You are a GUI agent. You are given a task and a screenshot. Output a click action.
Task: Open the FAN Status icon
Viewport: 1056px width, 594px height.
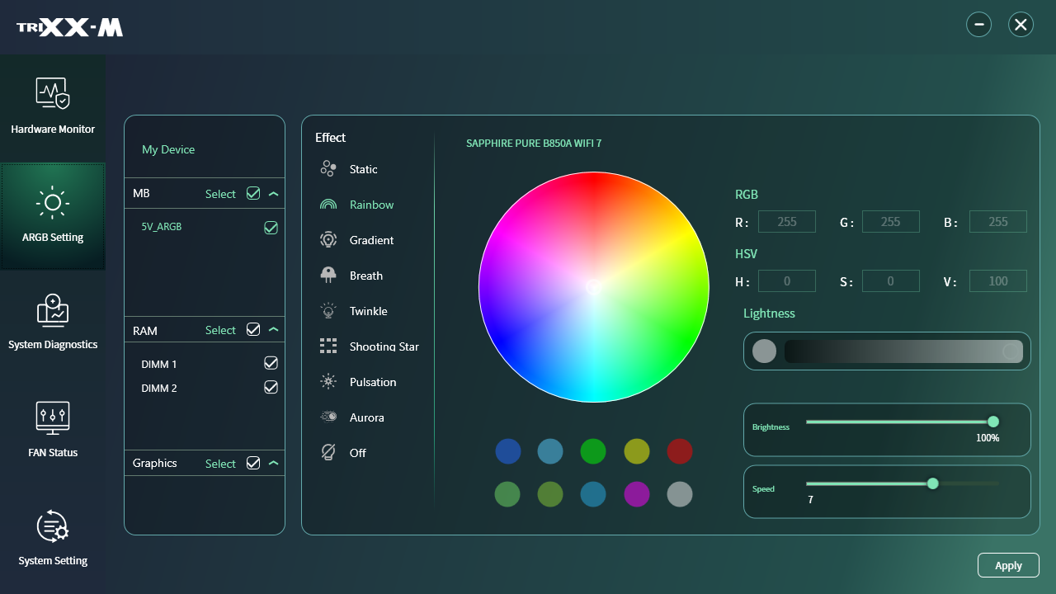(x=53, y=417)
